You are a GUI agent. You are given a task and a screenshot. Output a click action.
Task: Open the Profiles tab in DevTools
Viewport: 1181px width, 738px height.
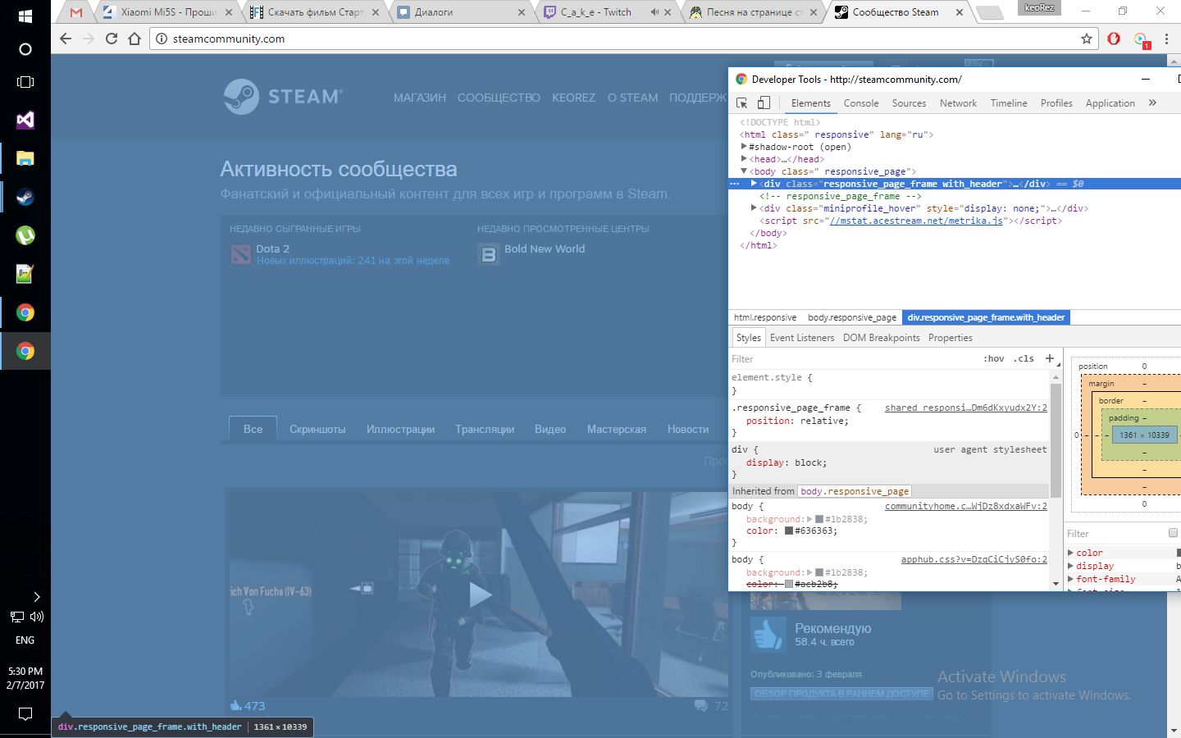1056,103
